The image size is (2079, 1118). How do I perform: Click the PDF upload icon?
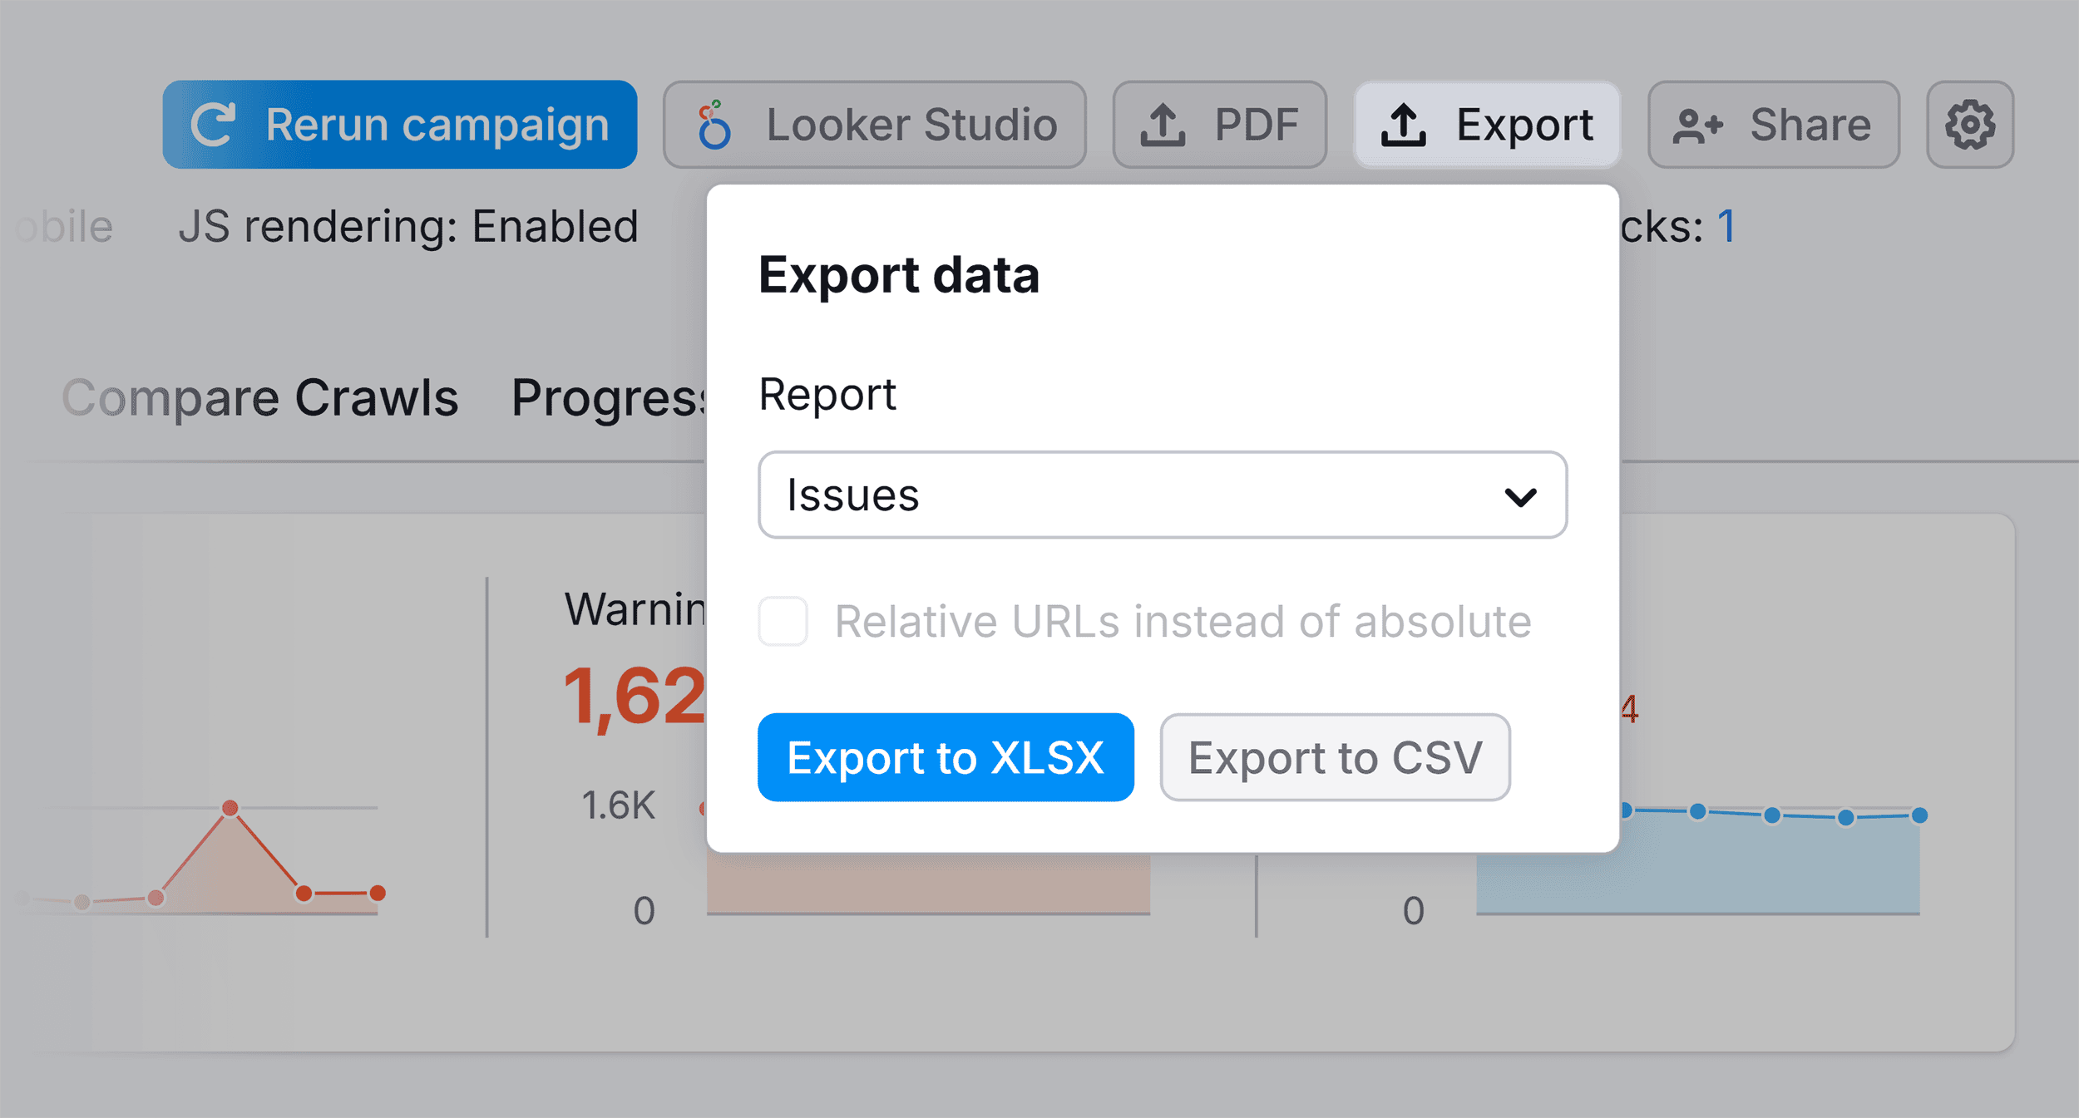1163,125
